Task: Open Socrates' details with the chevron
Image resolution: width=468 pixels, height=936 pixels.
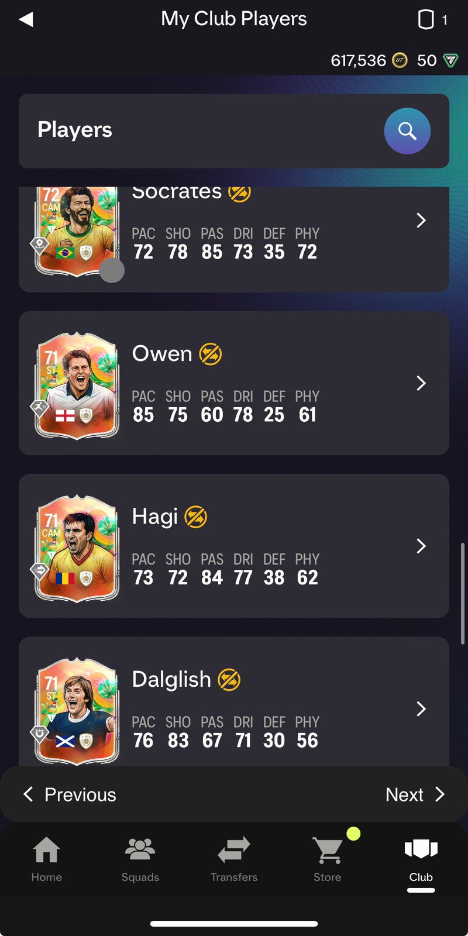Action: (x=421, y=221)
